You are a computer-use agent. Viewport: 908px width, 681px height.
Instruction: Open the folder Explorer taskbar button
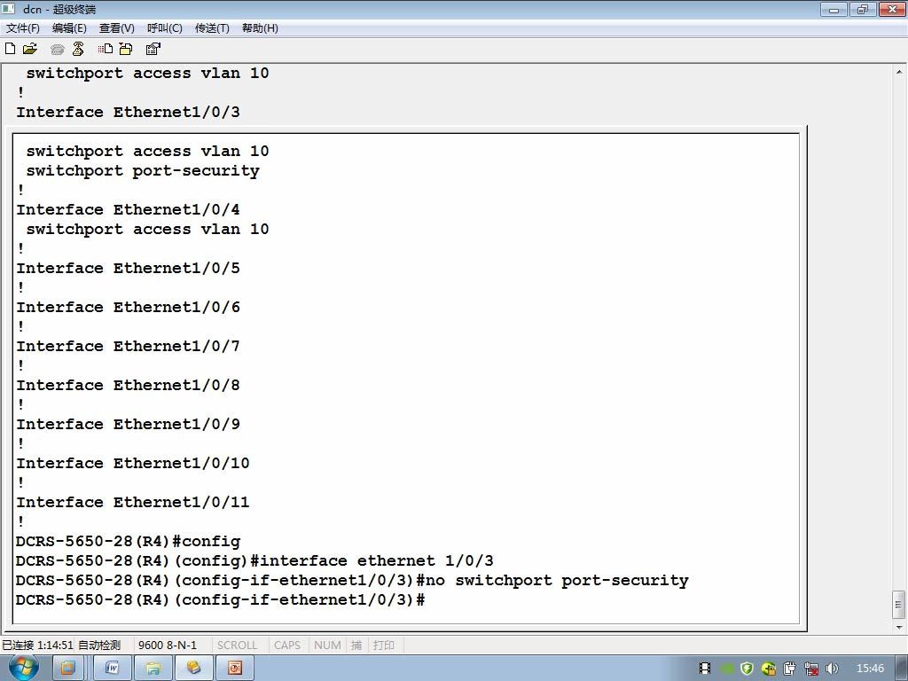coord(153,669)
